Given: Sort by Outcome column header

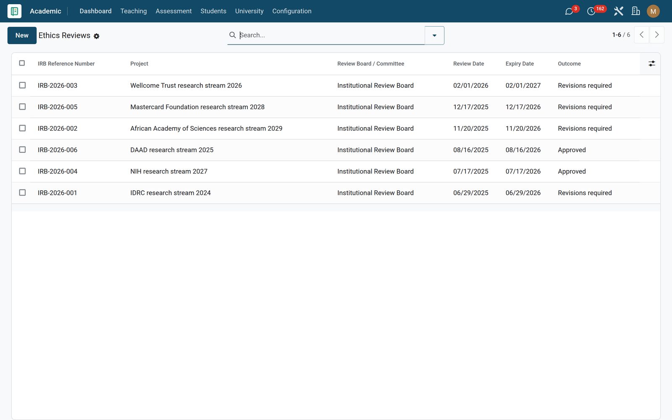Looking at the screenshot, I should [569, 64].
